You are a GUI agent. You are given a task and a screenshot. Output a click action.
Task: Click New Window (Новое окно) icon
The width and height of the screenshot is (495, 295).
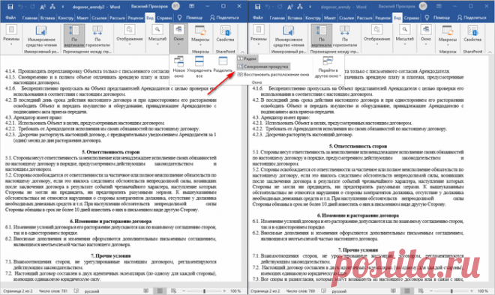[178, 67]
